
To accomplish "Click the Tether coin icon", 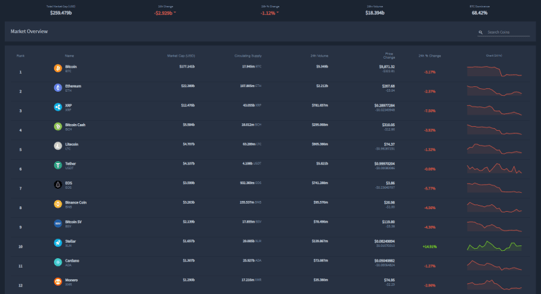I will [57, 165].
